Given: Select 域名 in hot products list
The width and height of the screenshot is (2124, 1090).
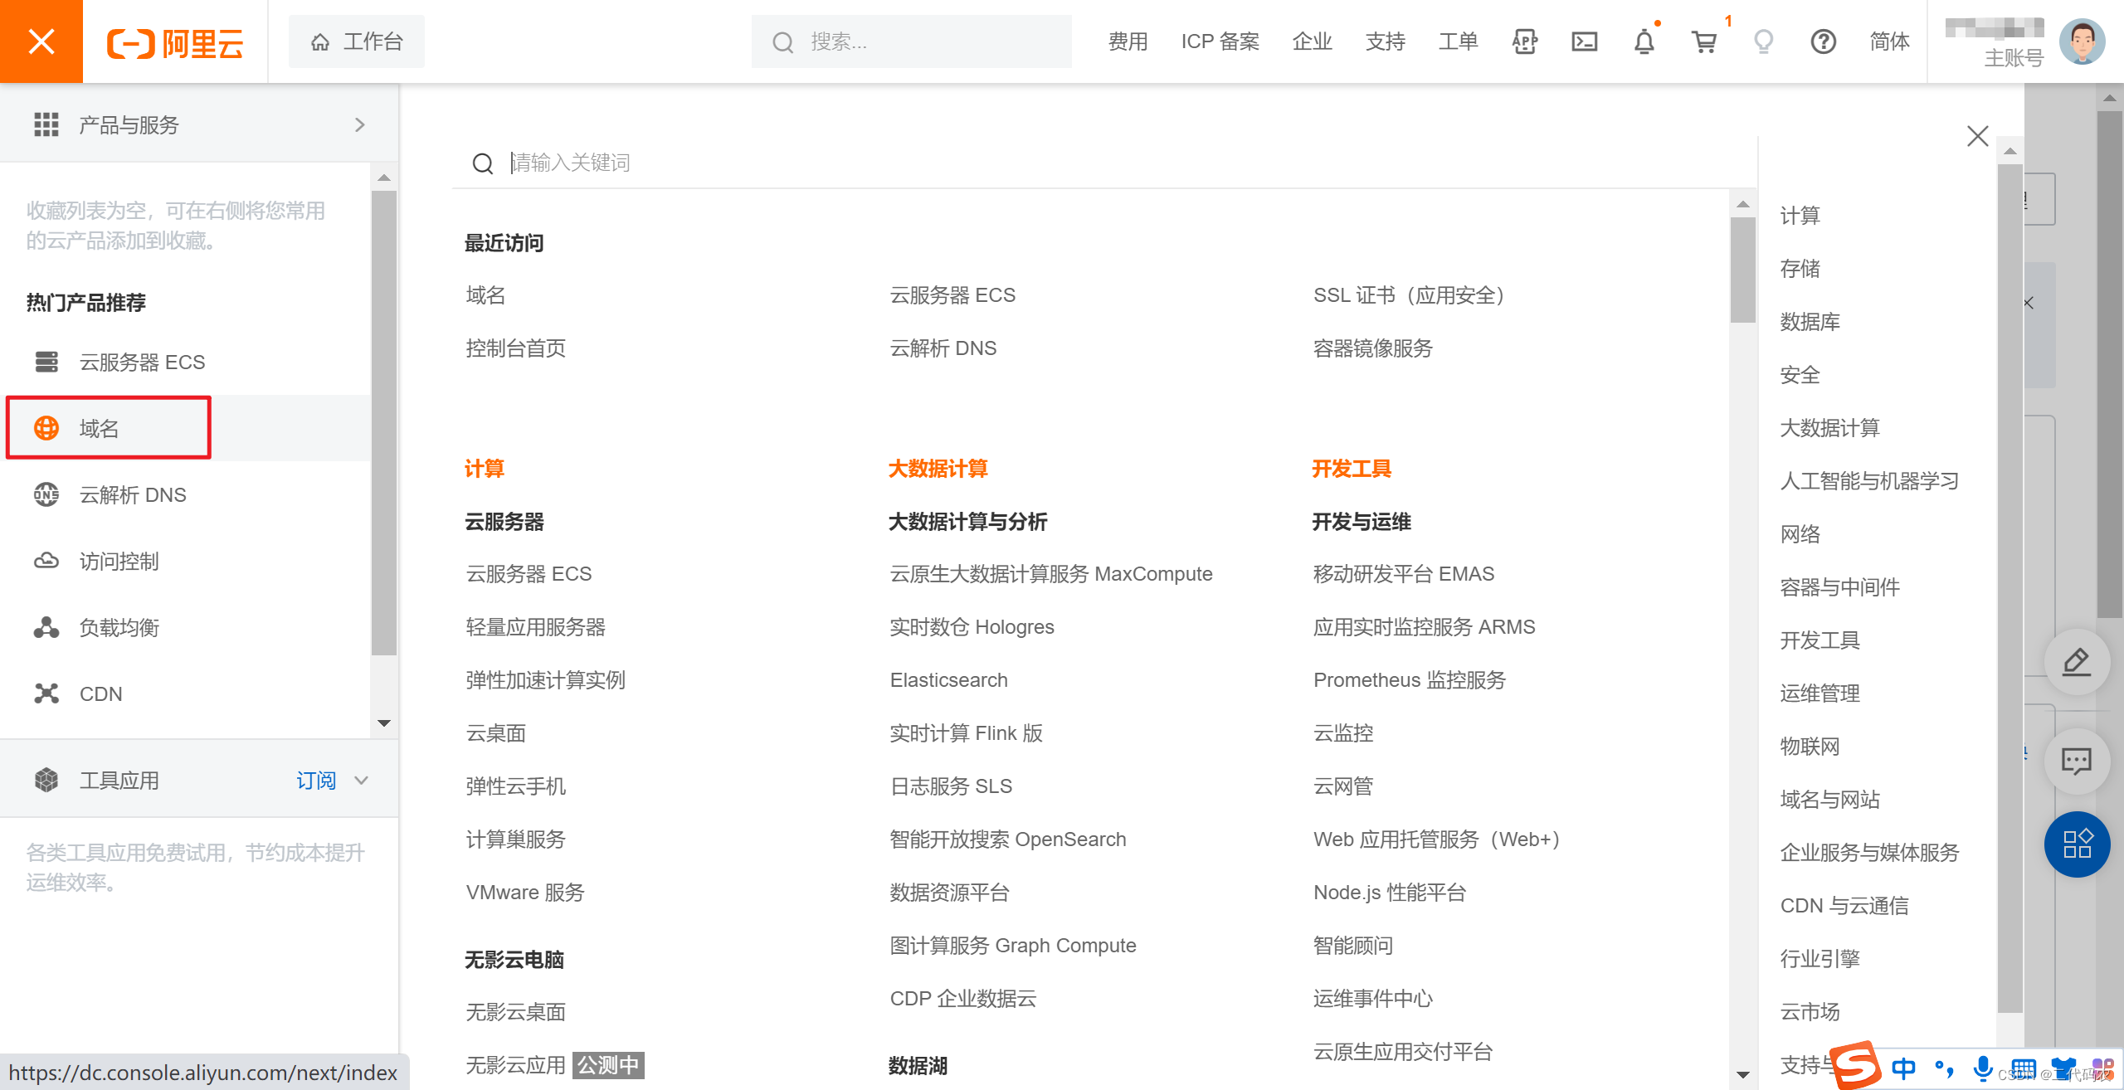Looking at the screenshot, I should tap(100, 429).
